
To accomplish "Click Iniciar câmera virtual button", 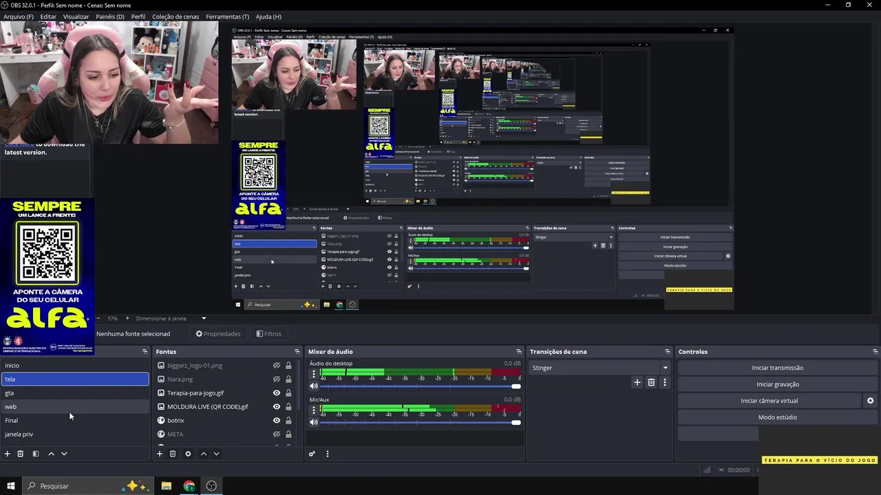I will click(769, 401).
